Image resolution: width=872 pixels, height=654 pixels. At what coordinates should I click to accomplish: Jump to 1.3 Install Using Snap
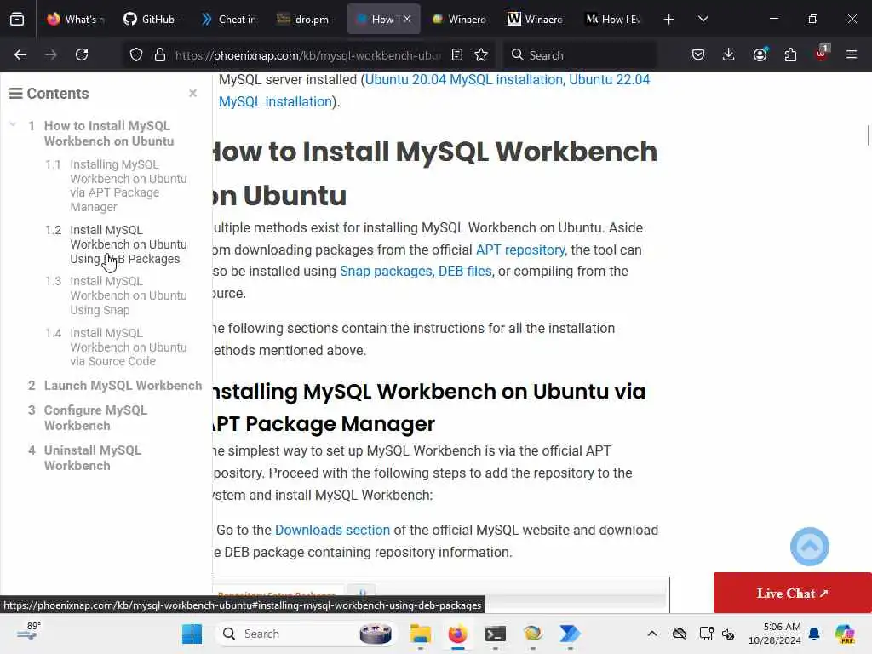coord(129,295)
